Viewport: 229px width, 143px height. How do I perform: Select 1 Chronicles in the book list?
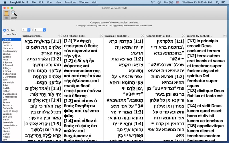(11, 74)
